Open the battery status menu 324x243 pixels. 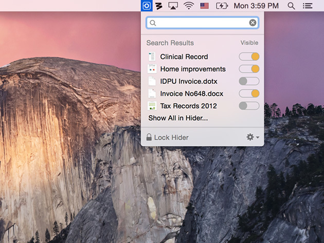click(x=222, y=6)
